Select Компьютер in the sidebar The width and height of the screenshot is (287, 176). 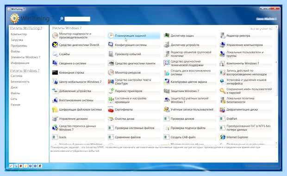(19, 34)
